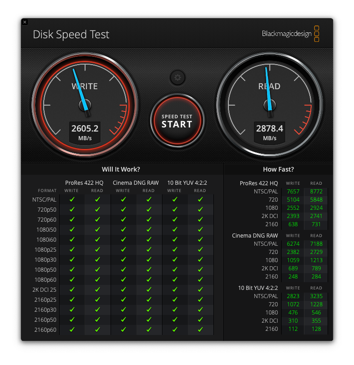Viewport: 354px width, 365px height.
Task: Click the ProRes 422 HQ heading in How Fast
Action: point(258,183)
